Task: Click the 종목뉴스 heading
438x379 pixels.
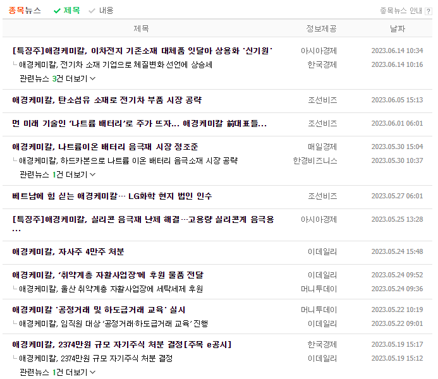Action: (25, 11)
